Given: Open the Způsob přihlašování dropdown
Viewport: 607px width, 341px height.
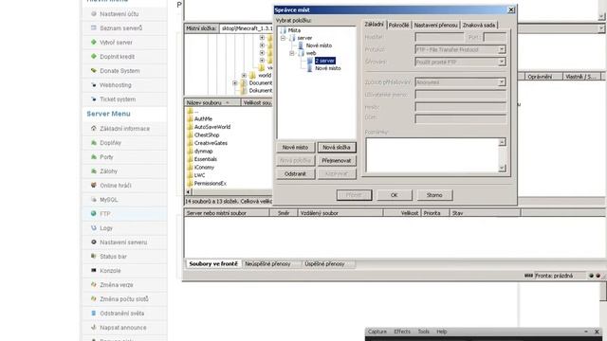Looking at the screenshot, I should point(502,82).
